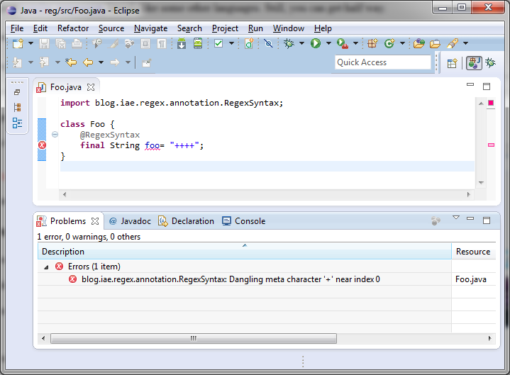Screen dimensions: 510x375
Task: Click Quick Access search field
Action: (x=383, y=62)
